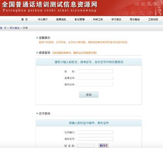Open the 首页 navigation menu item

[x=24, y=20]
